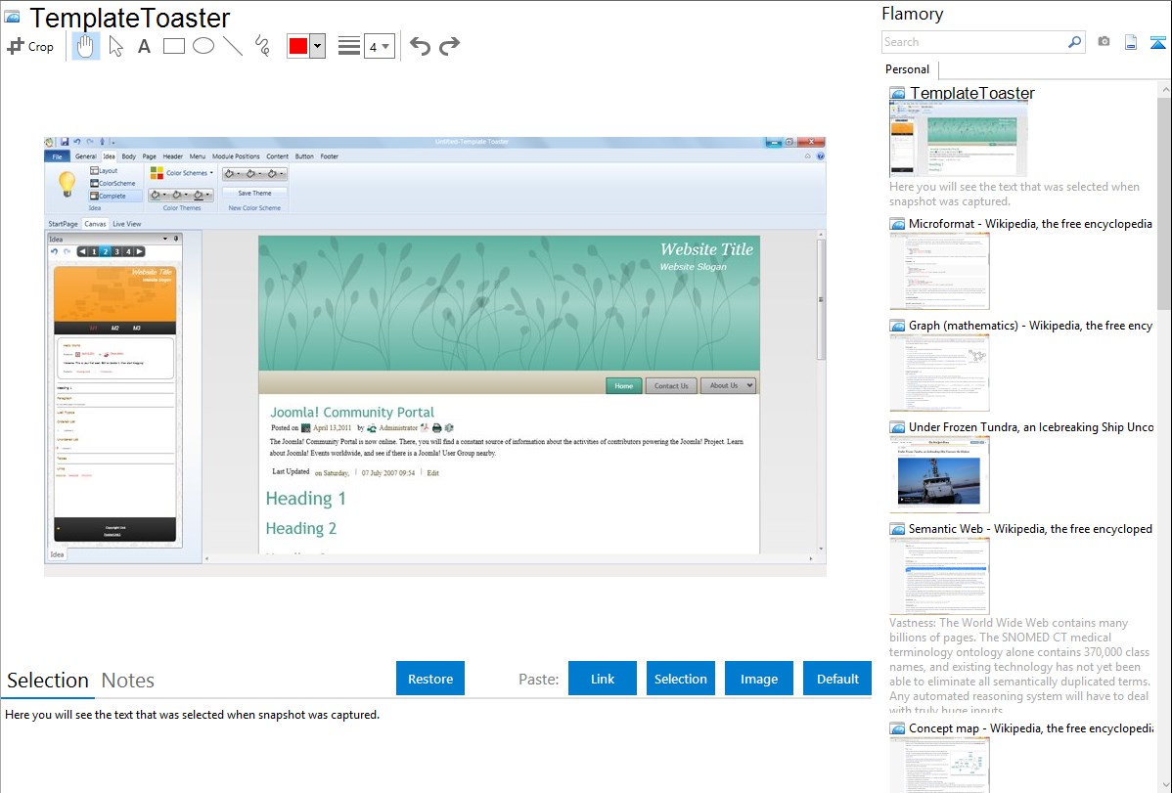Switch to the Notes tab
The image size is (1172, 793).
click(128, 681)
